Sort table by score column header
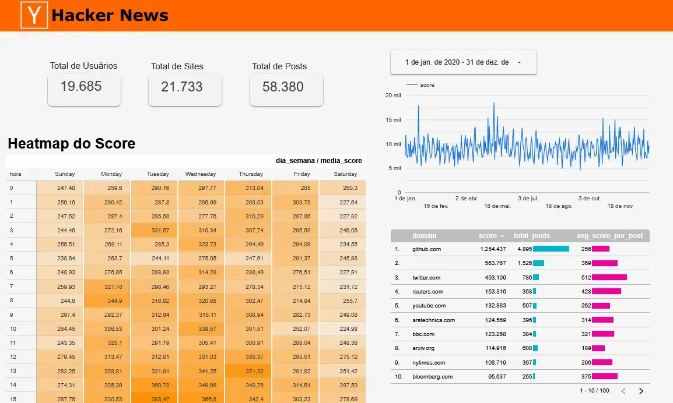 point(488,236)
